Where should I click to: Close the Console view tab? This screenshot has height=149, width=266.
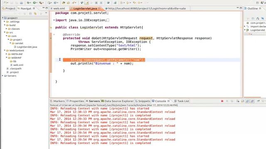tap(168, 101)
